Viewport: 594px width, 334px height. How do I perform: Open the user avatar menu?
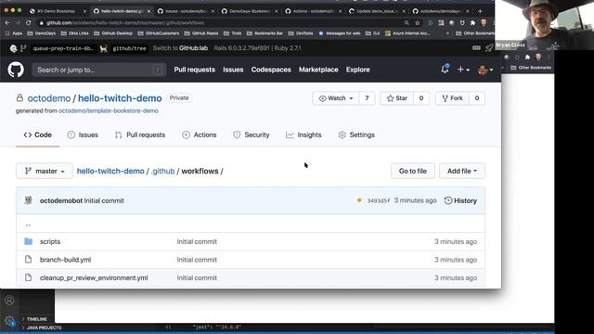pos(484,70)
